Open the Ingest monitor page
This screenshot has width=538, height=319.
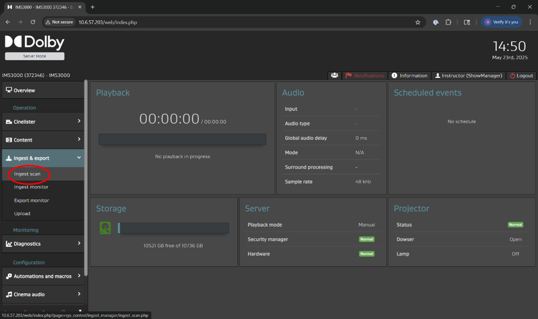tap(31, 187)
